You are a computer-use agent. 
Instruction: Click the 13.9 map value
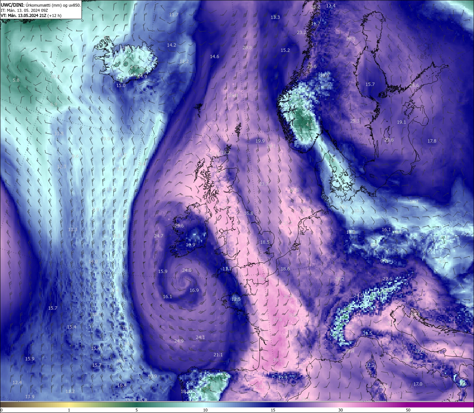point(30,396)
